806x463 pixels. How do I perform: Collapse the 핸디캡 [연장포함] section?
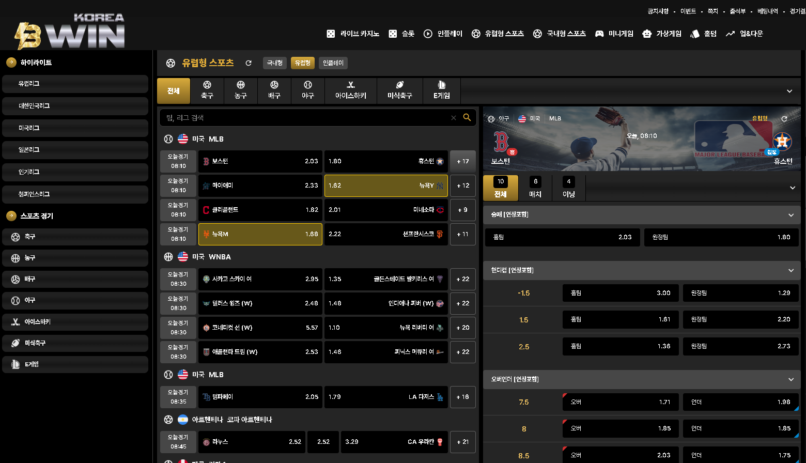point(642,270)
